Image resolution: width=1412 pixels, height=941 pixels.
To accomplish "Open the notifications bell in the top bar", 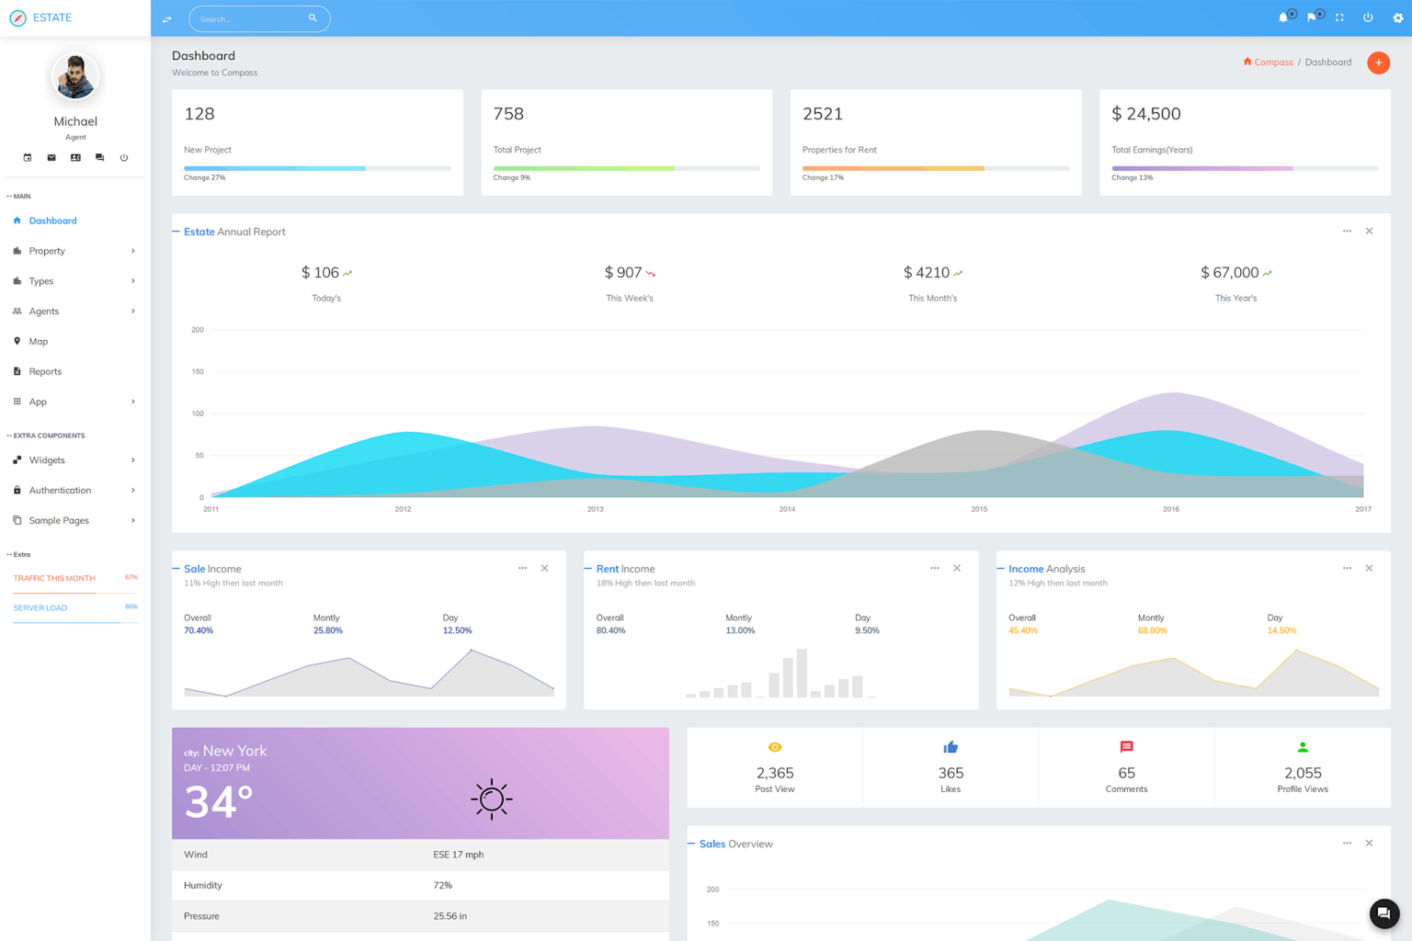I will click(x=1283, y=17).
